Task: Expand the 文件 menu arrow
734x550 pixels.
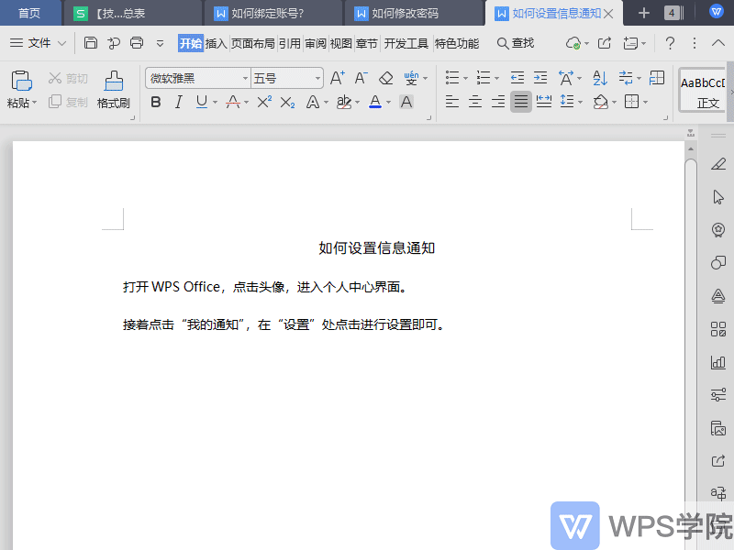Action: click(x=61, y=43)
